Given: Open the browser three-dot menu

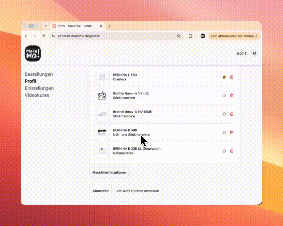Looking at the screenshot, I should tap(257, 36).
